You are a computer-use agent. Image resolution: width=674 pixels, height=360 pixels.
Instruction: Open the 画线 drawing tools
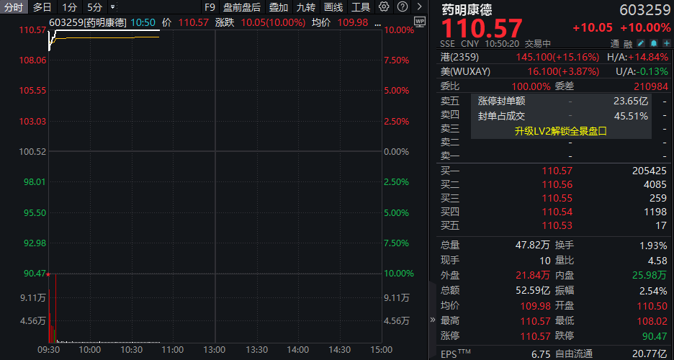point(333,7)
